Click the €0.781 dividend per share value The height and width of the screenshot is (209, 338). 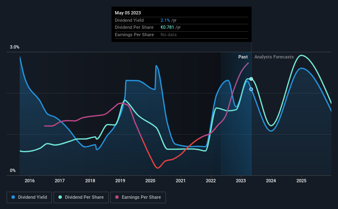167,28
